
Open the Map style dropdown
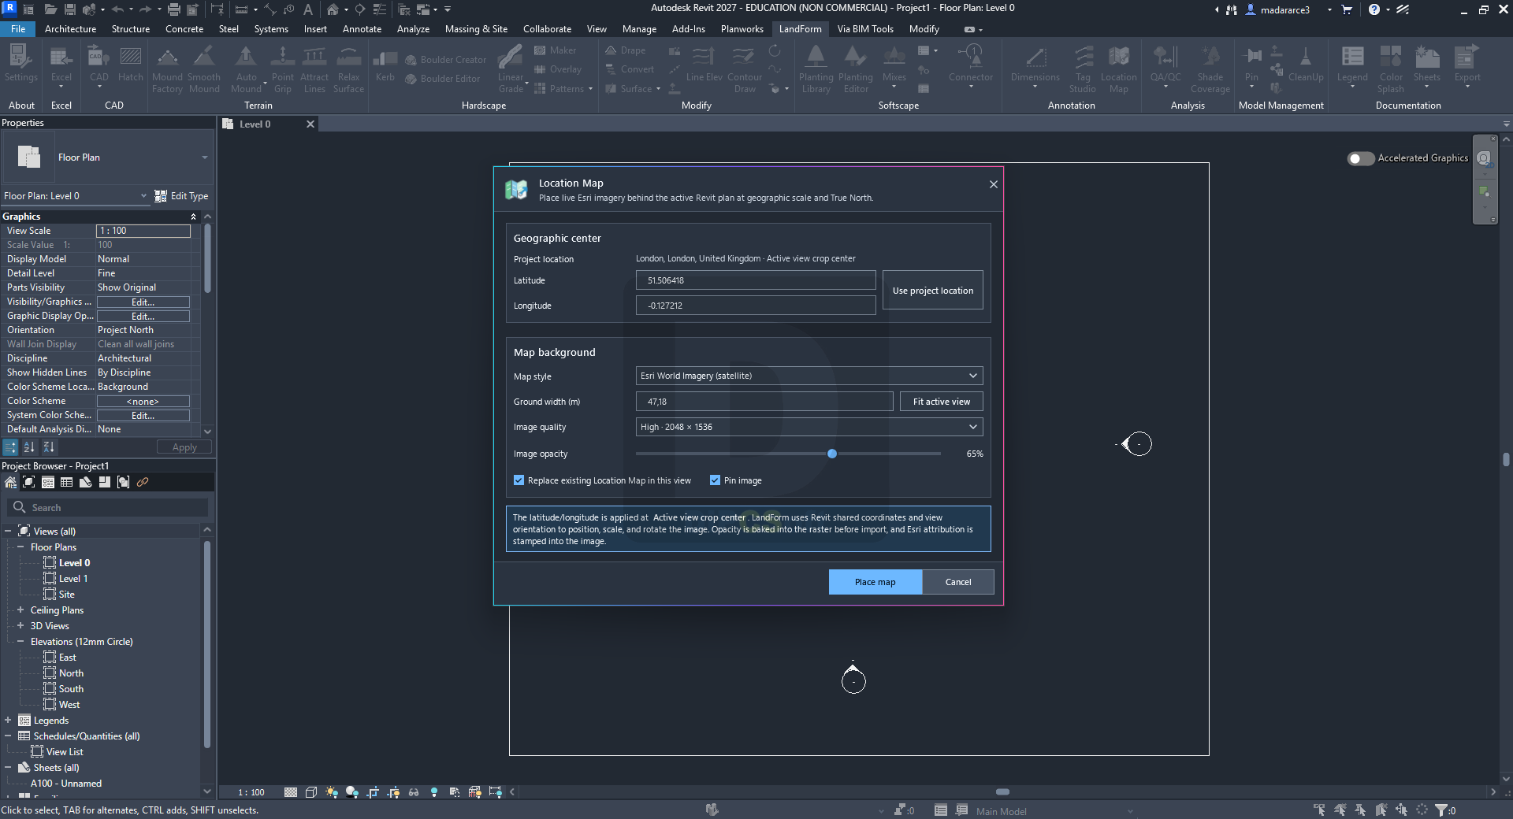click(809, 376)
